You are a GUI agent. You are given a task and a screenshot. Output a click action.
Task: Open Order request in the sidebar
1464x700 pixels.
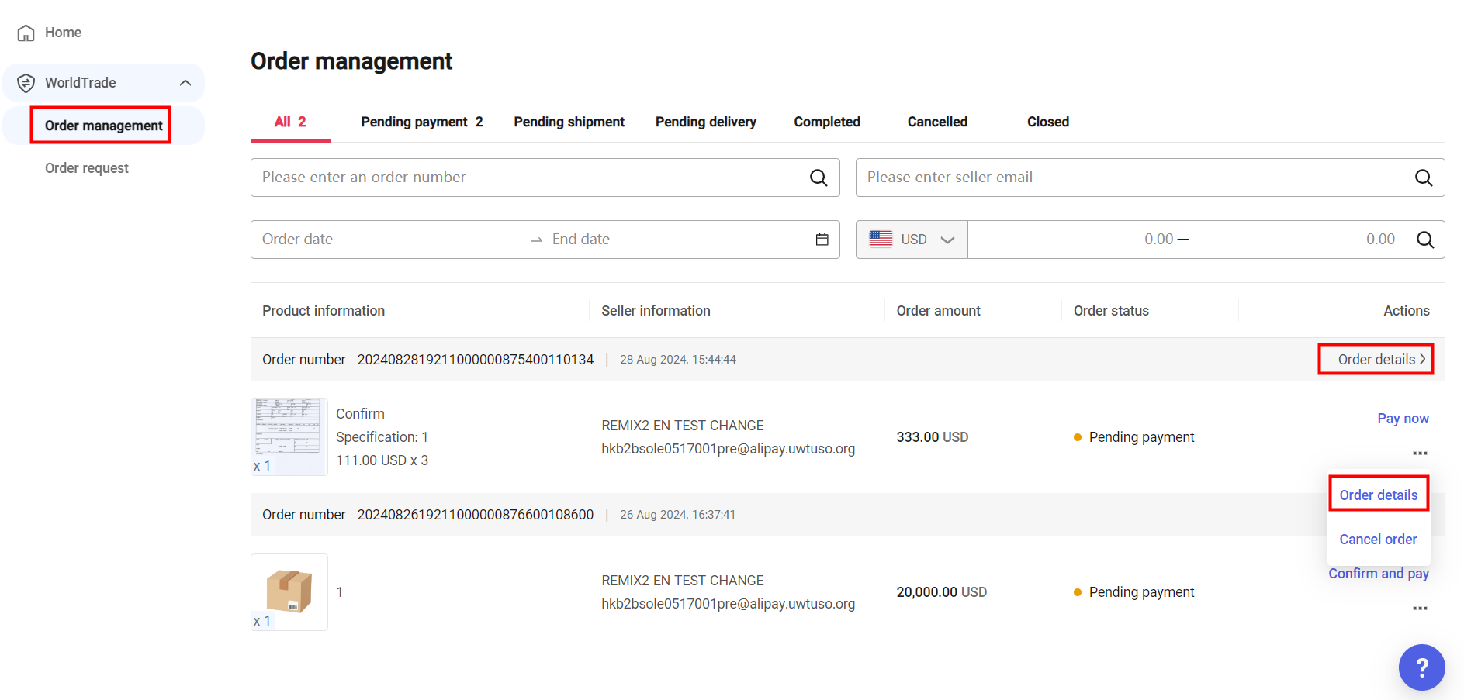click(87, 168)
